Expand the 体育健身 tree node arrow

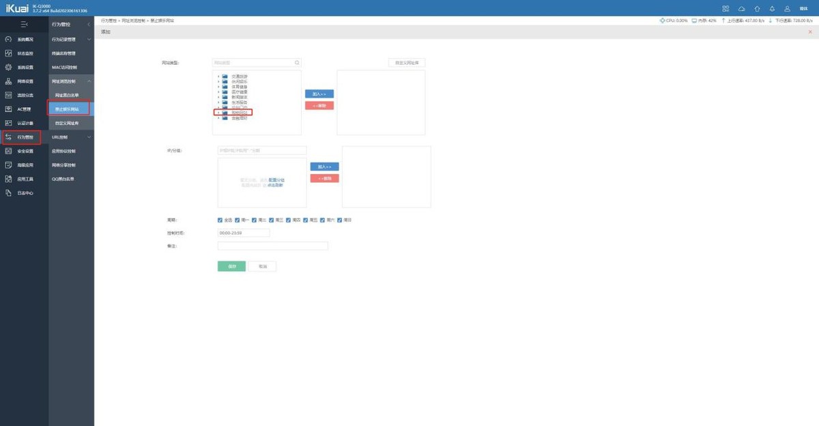tap(218, 87)
